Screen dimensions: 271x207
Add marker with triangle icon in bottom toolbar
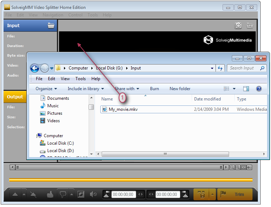click(x=15, y=195)
